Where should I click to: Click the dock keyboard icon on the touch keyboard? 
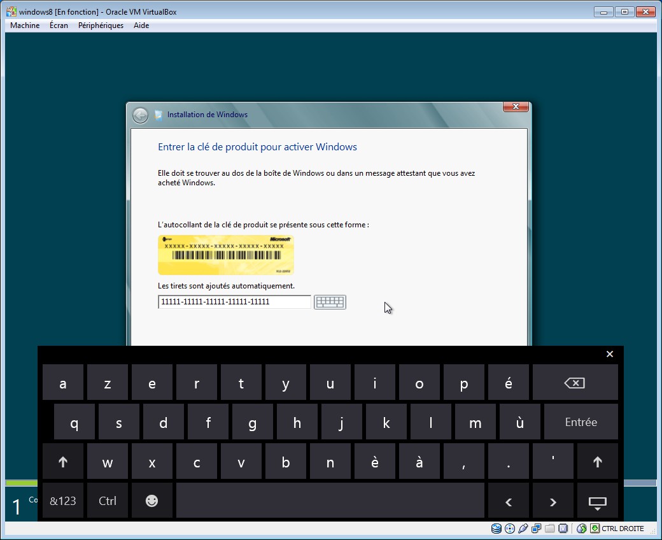click(597, 501)
